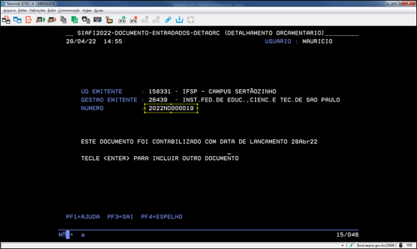Click the NUMERO label
This screenshot has width=417, height=249.
pyautogui.click(x=92, y=108)
